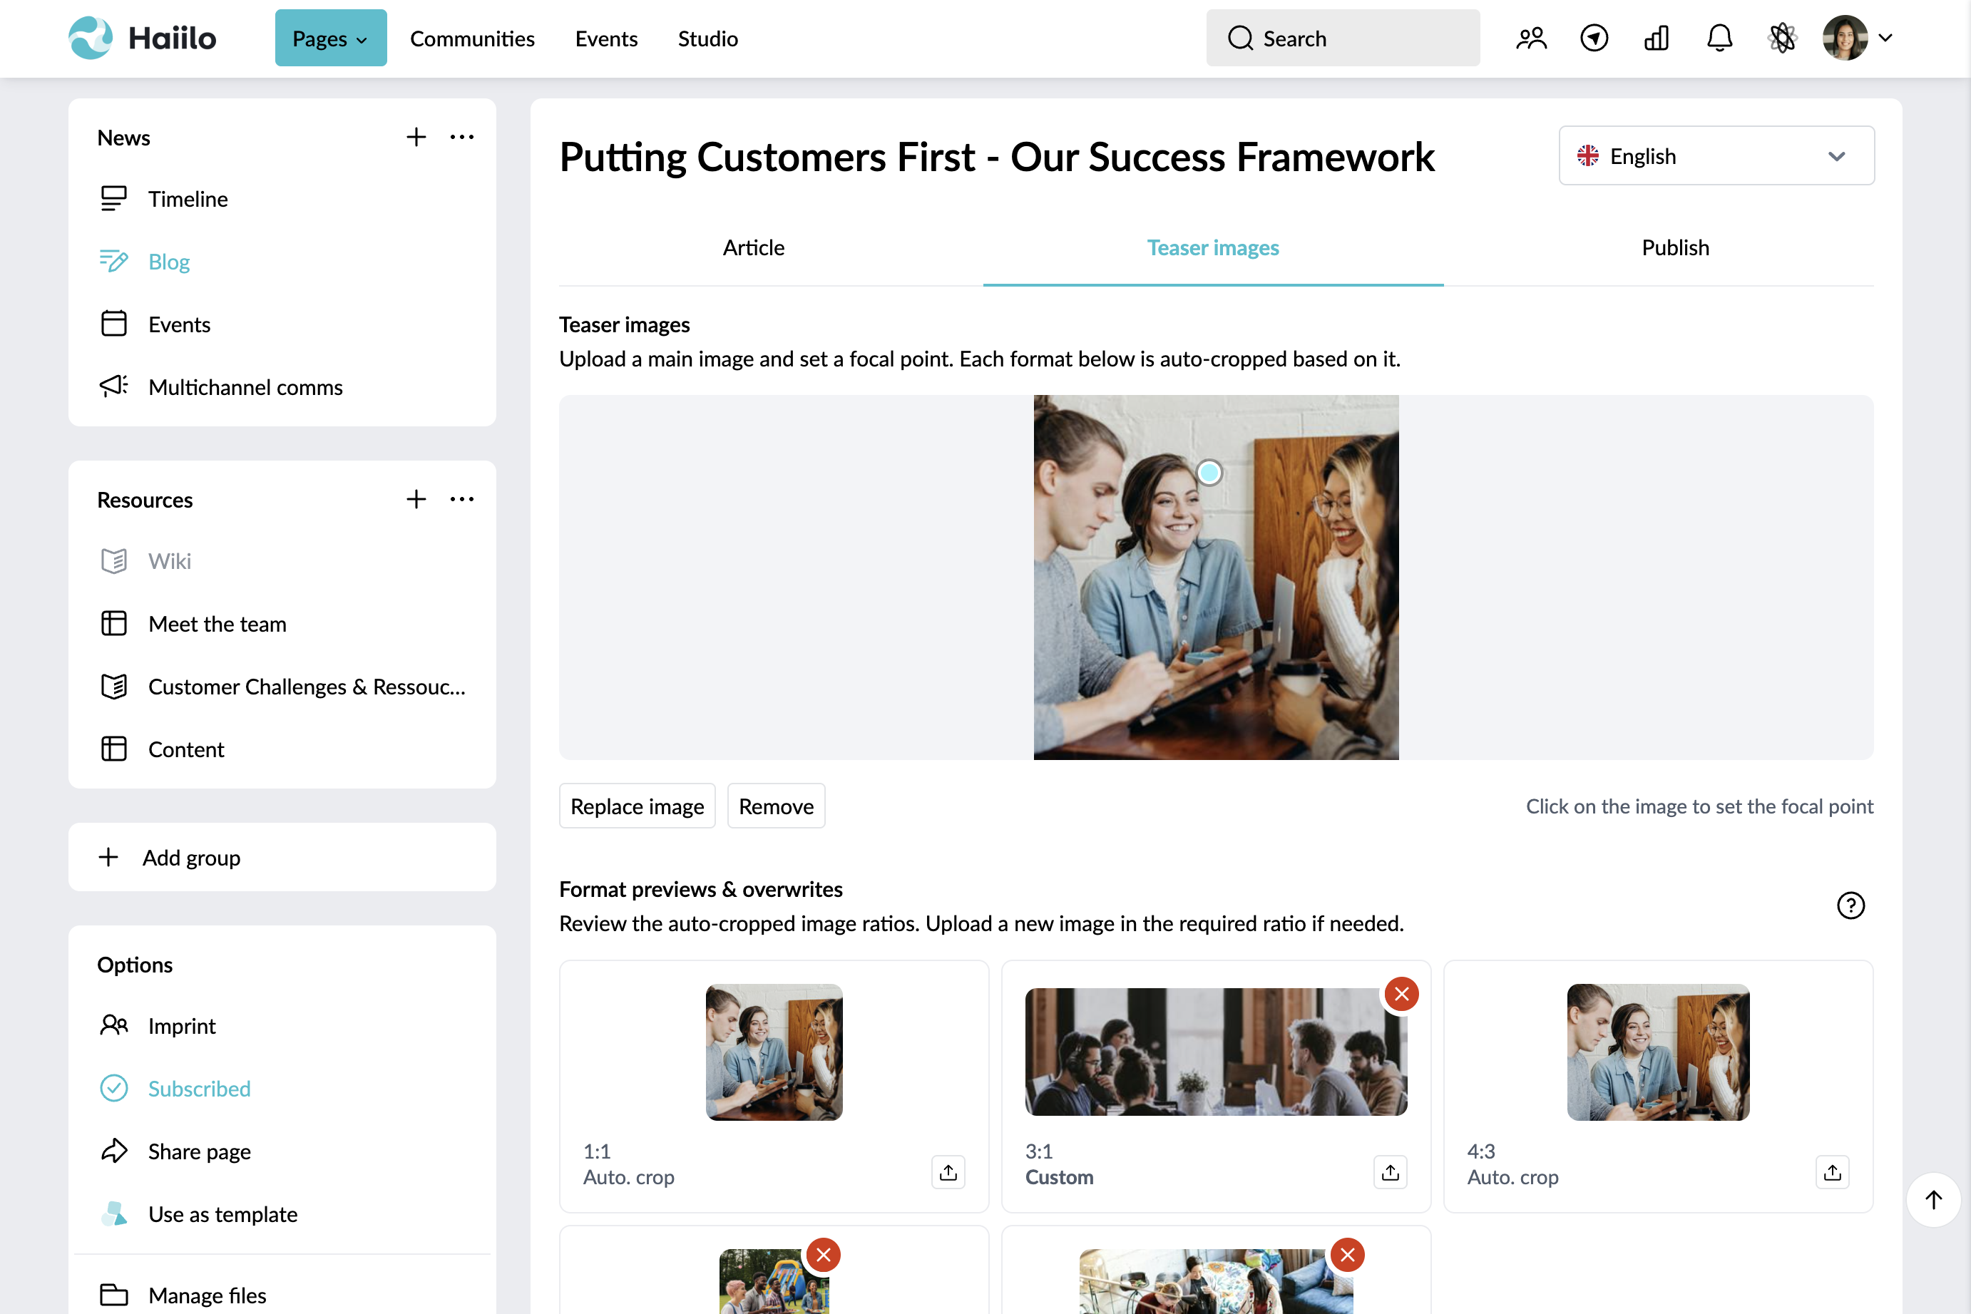Go to Events in top navigation
The image size is (1971, 1314).
606,39
